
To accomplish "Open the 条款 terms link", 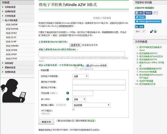I will (x=92, y=121).
